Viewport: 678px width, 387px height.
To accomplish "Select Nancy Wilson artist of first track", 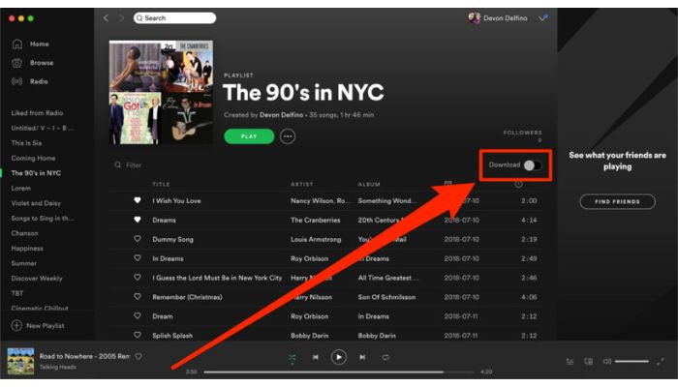I will click(320, 201).
